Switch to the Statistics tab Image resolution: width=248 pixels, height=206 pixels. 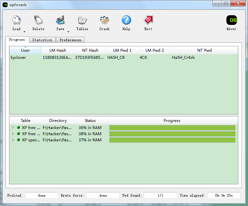click(x=42, y=40)
